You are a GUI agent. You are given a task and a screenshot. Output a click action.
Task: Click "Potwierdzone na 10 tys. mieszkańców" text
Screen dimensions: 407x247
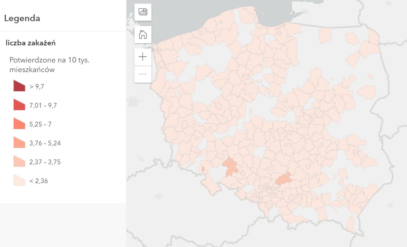click(x=49, y=65)
